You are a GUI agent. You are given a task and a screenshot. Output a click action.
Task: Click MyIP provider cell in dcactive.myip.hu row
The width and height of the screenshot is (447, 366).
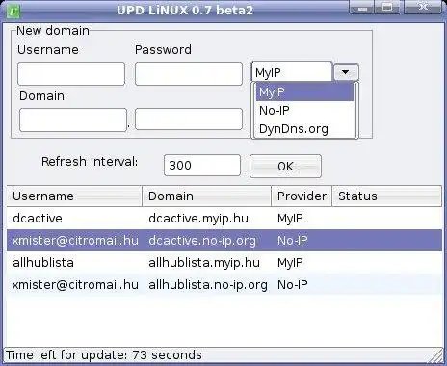pos(290,219)
